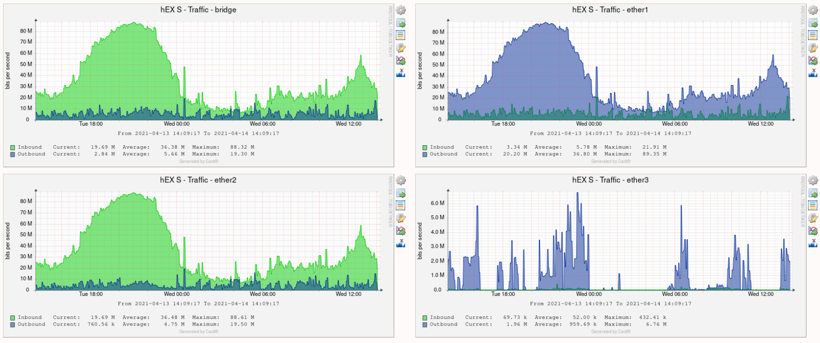Open realtime view for the ether1 graph

point(813,61)
